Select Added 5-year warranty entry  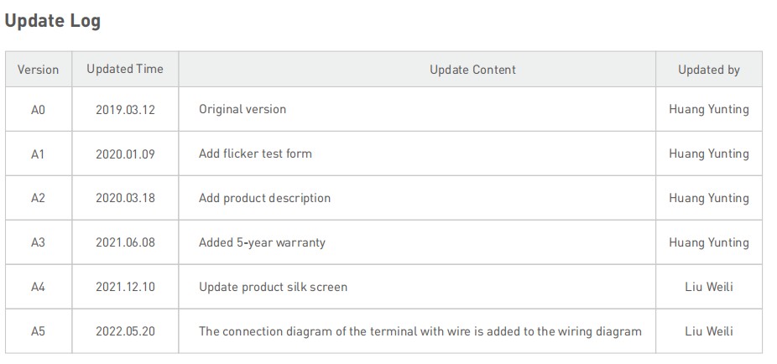pos(262,242)
